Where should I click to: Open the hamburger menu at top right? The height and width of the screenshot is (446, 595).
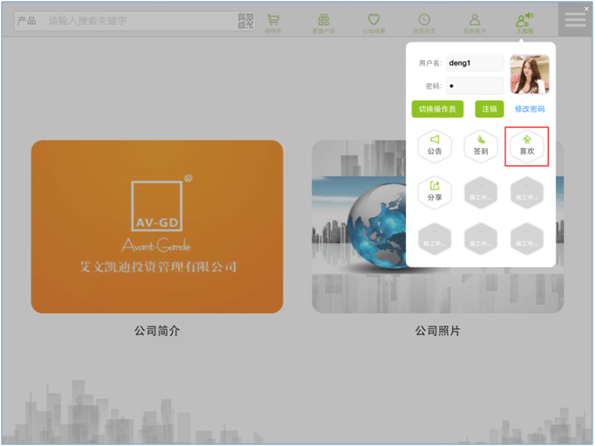pos(575,20)
